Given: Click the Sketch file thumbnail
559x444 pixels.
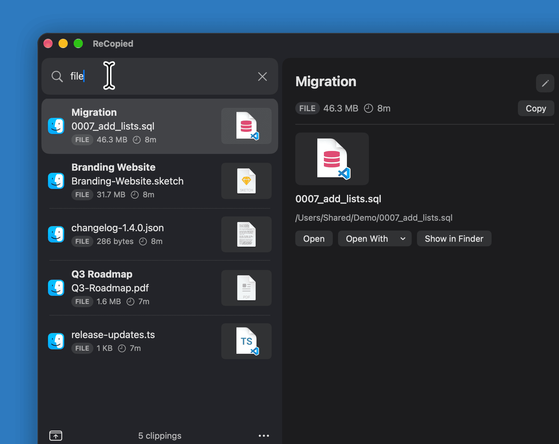Looking at the screenshot, I should [x=246, y=181].
